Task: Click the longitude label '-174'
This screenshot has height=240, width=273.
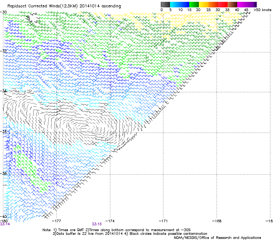Action: 110,221
